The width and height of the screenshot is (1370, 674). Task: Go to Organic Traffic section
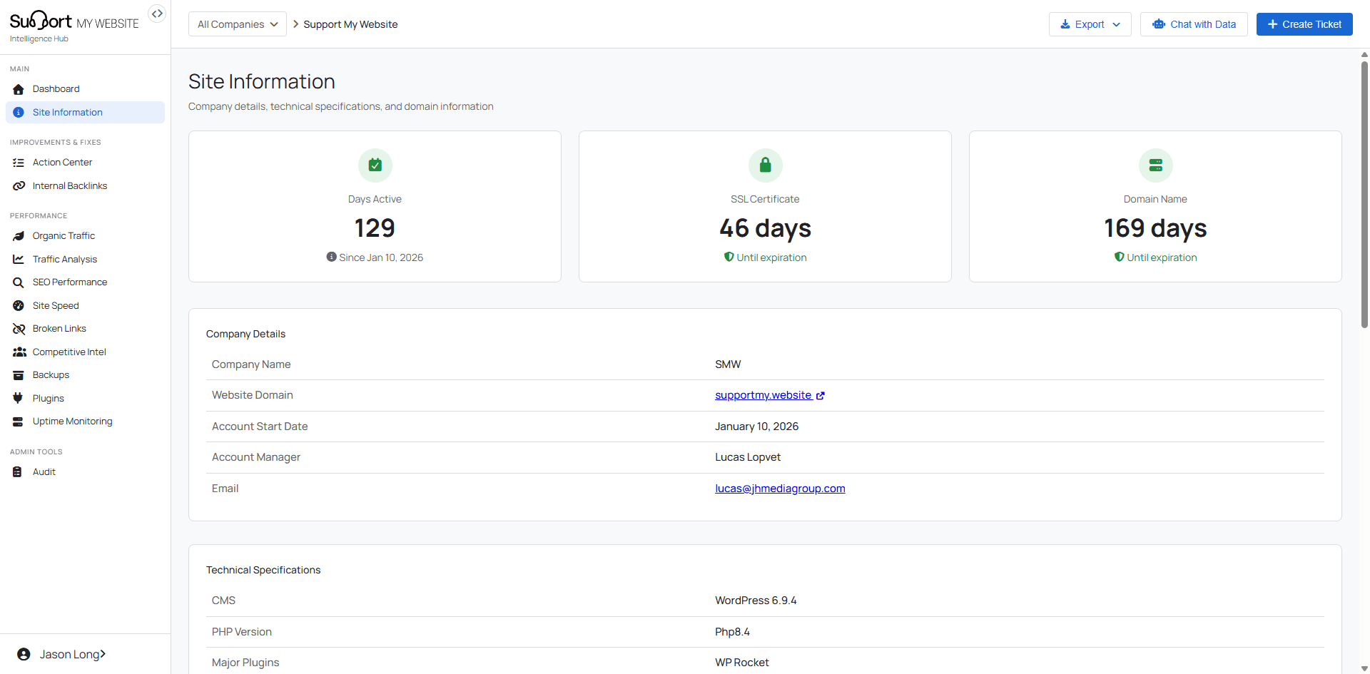click(x=85, y=236)
